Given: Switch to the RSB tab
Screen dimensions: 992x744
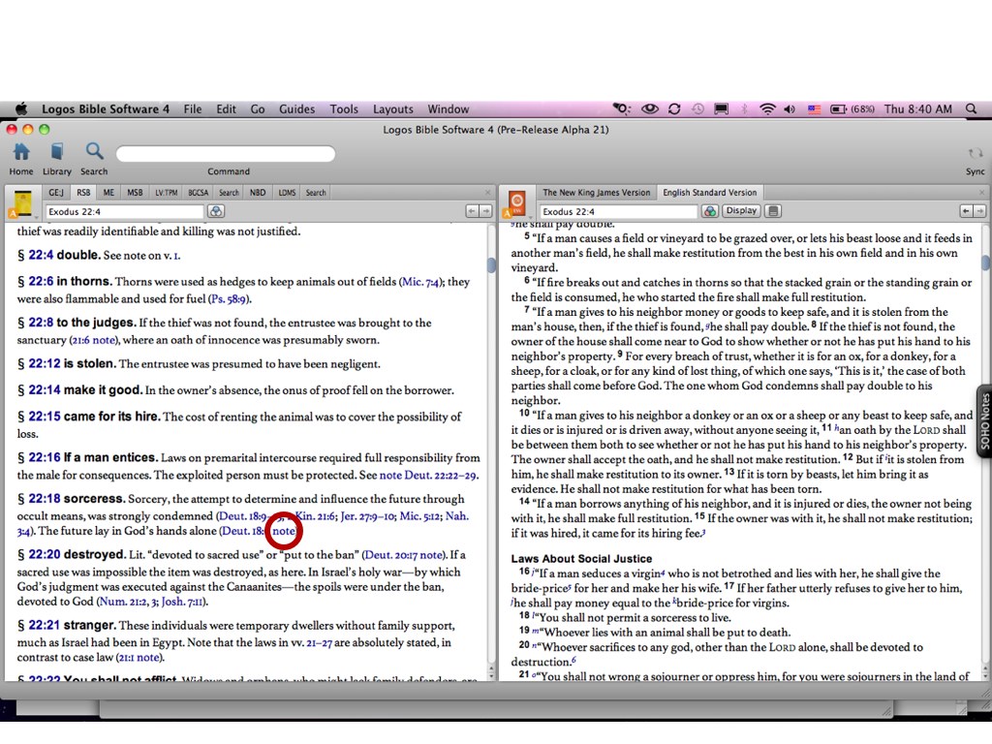Looking at the screenshot, I should (x=83, y=193).
